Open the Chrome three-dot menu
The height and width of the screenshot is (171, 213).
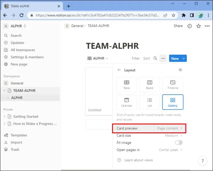[208, 15]
